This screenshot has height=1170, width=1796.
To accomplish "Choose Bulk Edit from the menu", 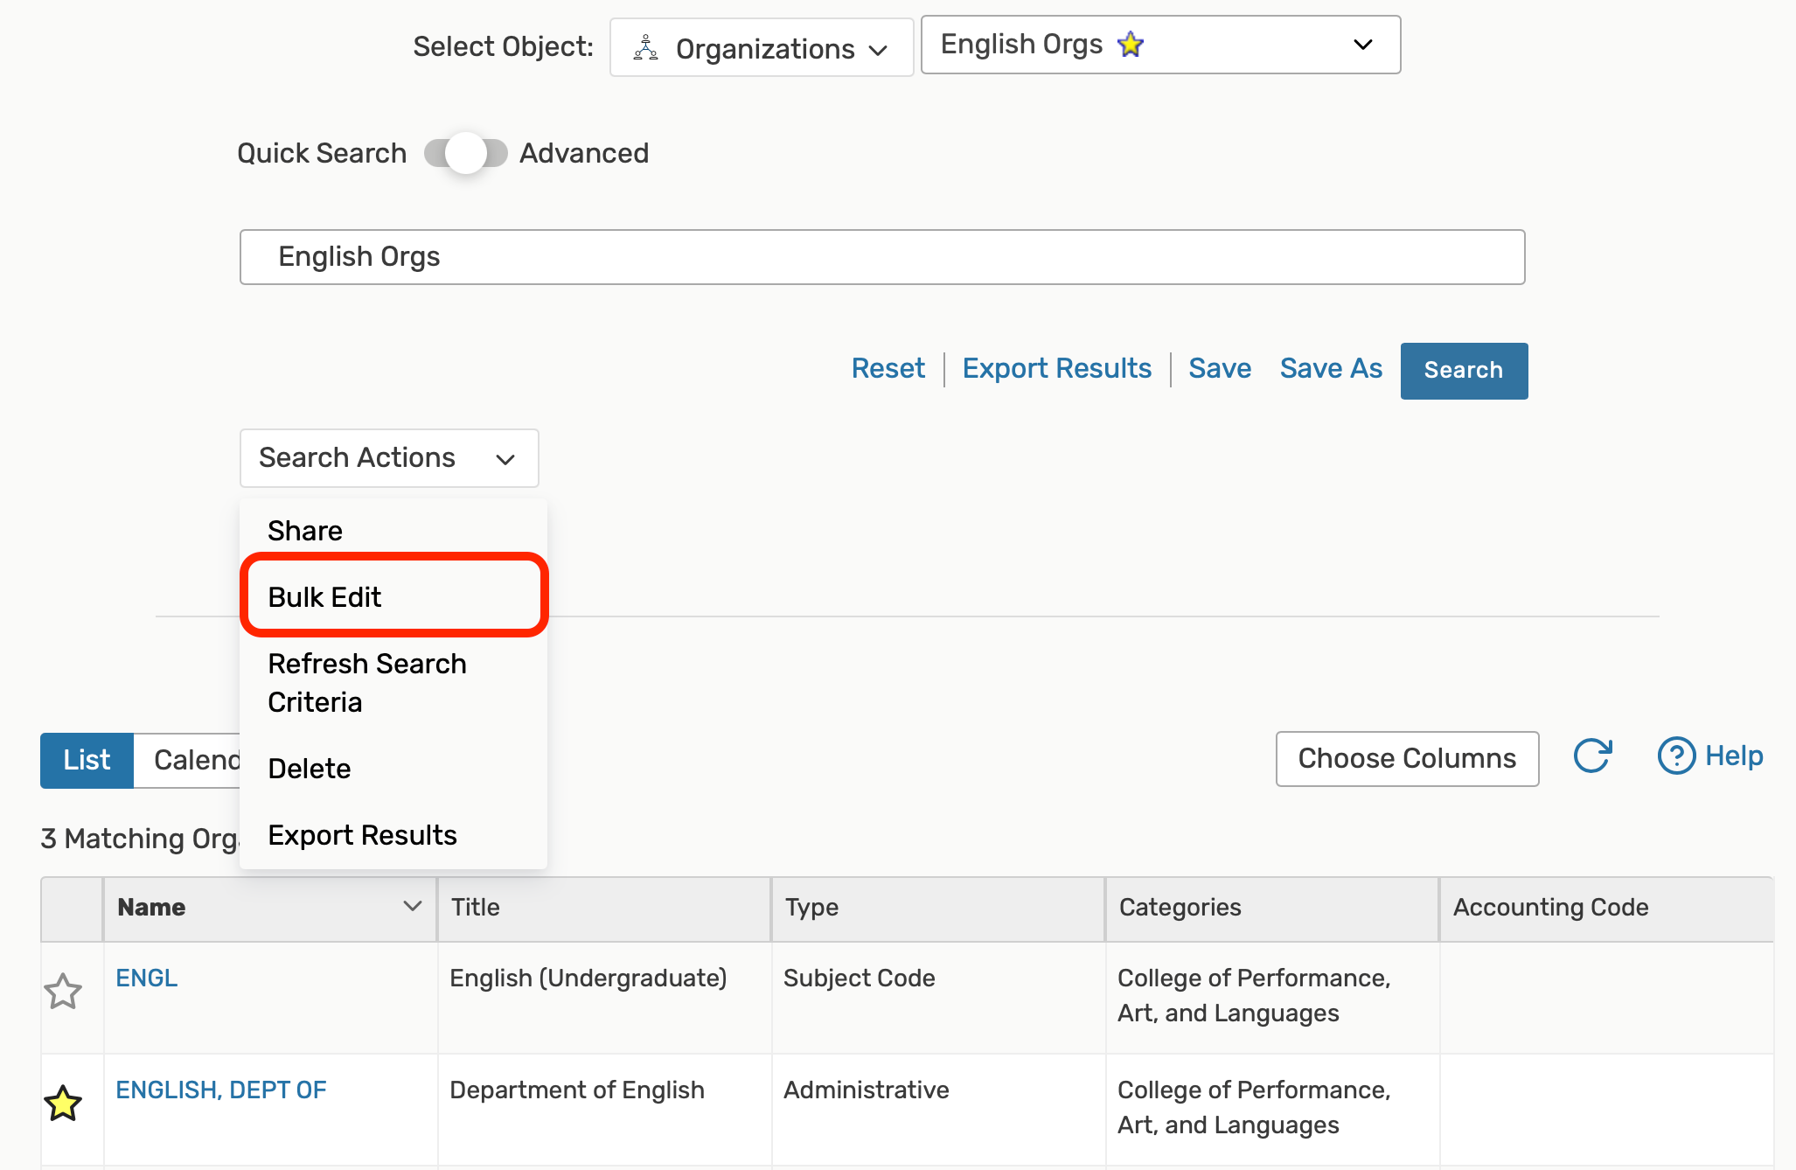I will click(x=324, y=597).
